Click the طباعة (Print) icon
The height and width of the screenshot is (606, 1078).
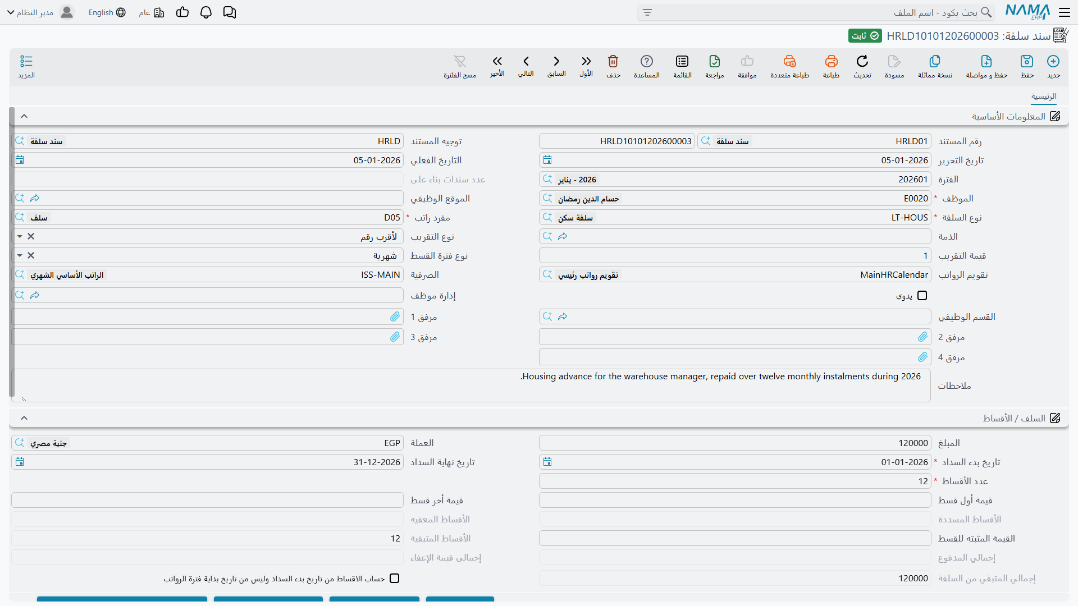pos(831,61)
